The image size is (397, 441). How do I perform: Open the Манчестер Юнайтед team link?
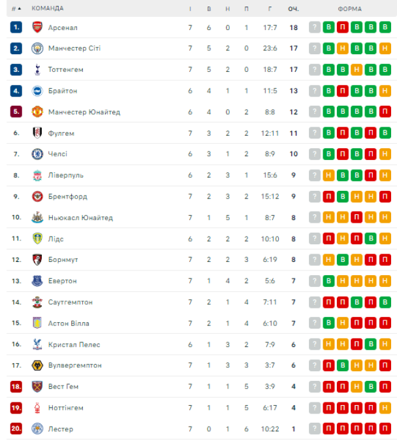tap(84, 112)
